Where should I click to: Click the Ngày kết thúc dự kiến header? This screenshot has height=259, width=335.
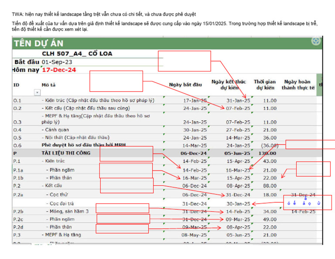[x=229, y=85]
